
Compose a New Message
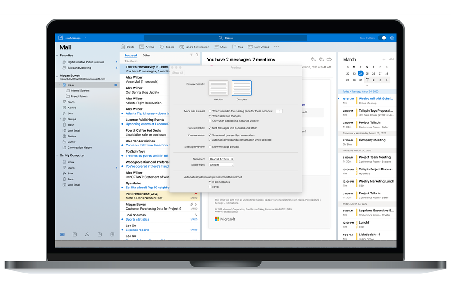[70, 38]
